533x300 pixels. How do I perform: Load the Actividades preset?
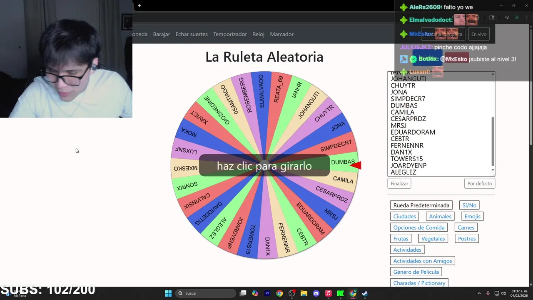coord(407,250)
